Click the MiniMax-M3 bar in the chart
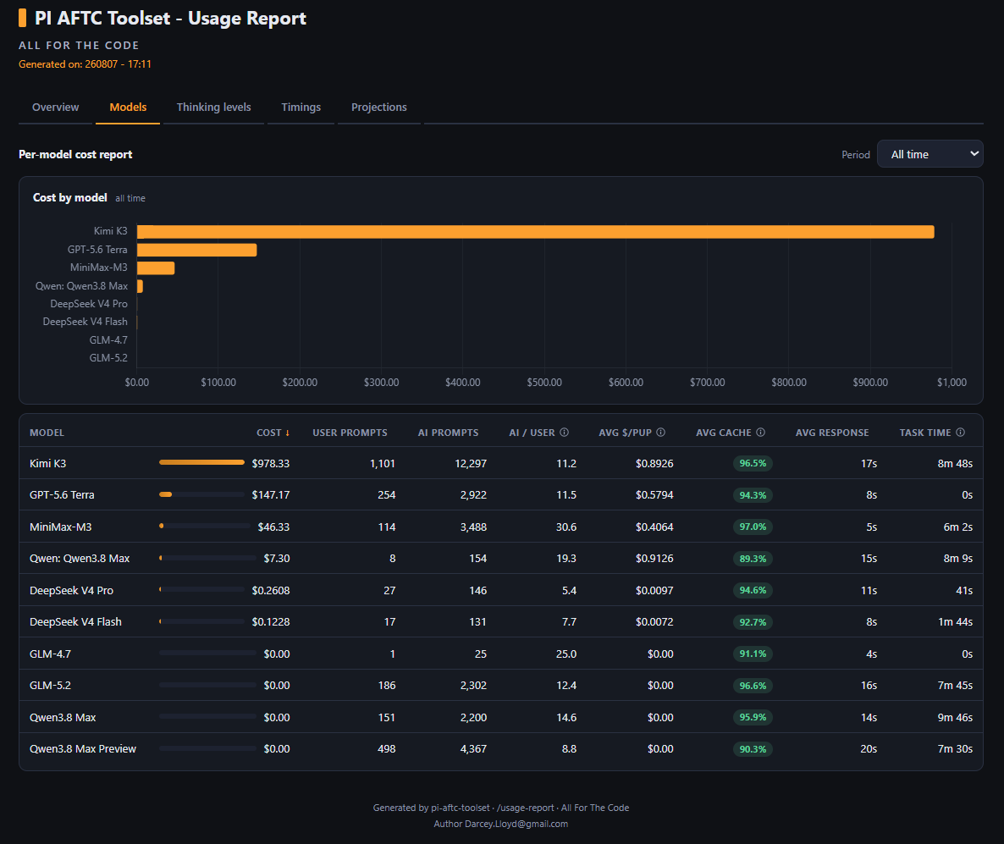Viewport: 1004px width, 844px height. pos(156,268)
